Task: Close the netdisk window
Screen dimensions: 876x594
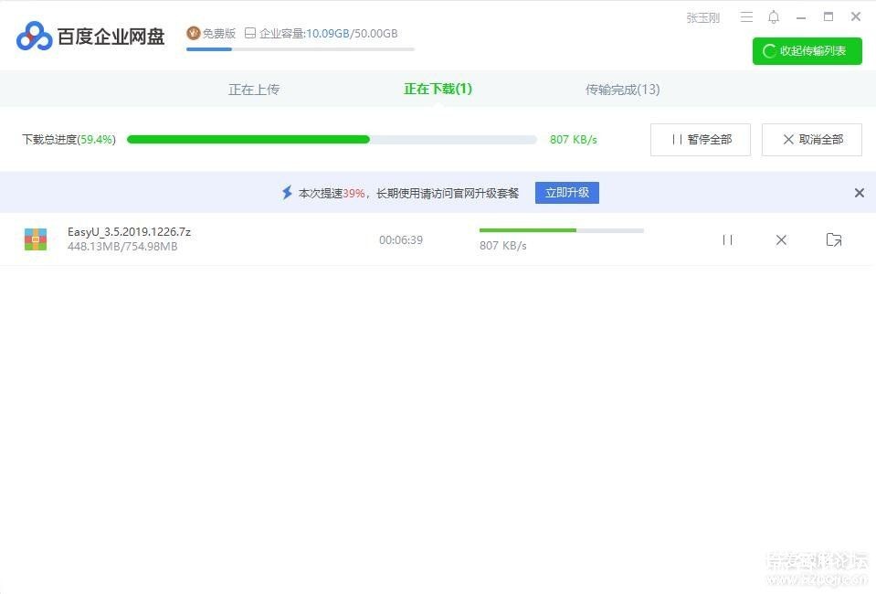Action: tap(855, 16)
